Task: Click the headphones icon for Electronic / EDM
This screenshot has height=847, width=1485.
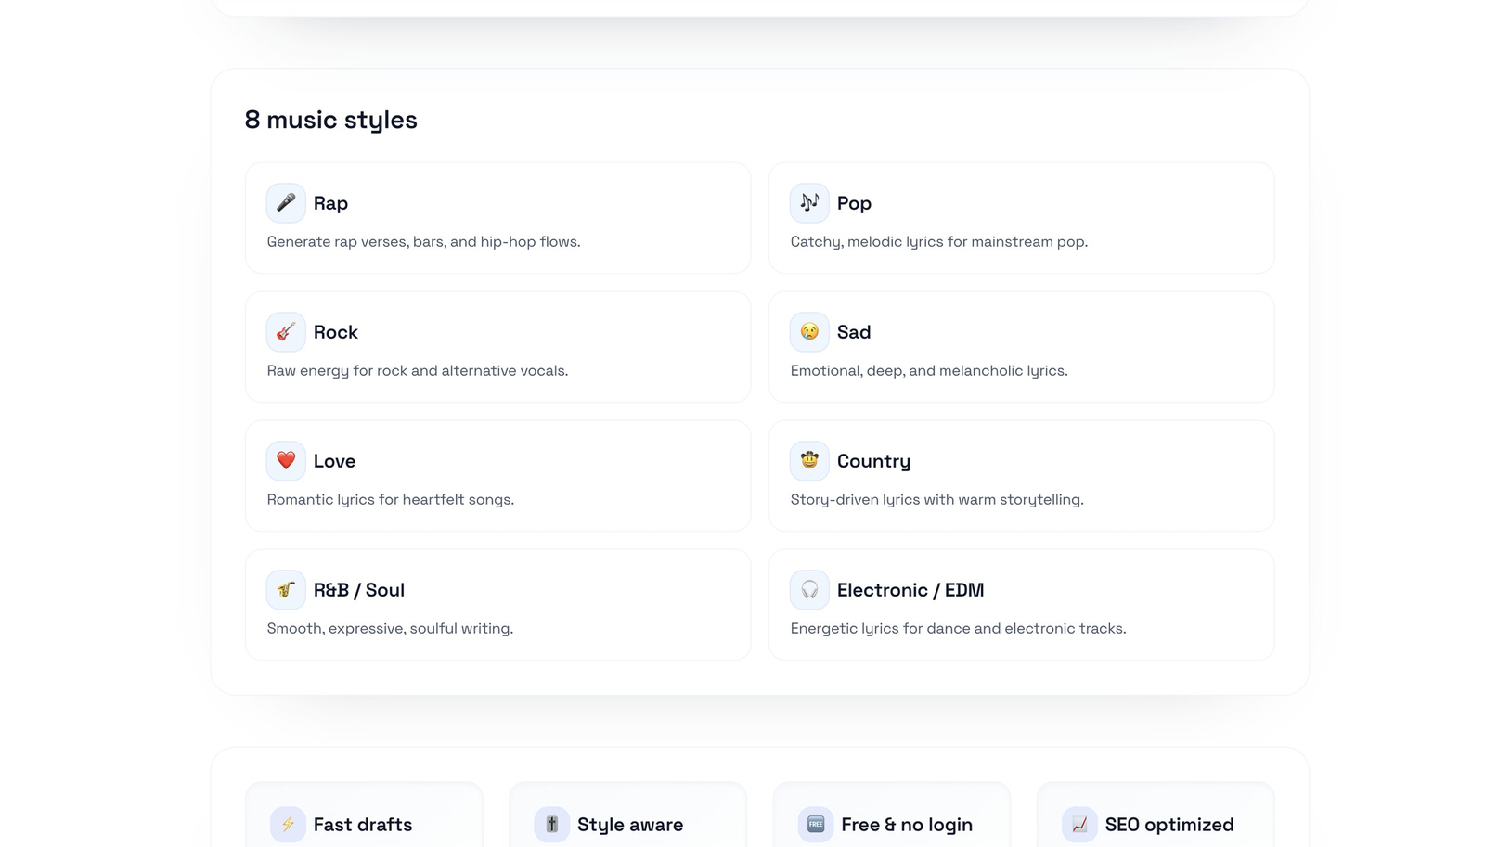Action: pos(809,590)
